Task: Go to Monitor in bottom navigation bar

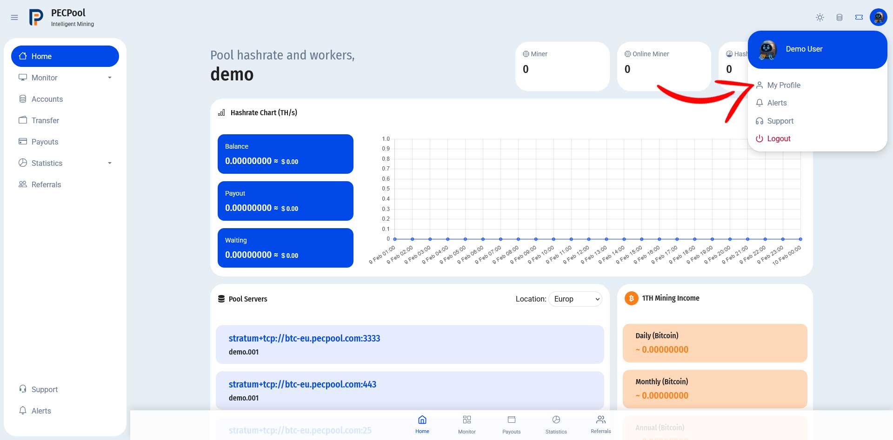Action: click(x=467, y=425)
